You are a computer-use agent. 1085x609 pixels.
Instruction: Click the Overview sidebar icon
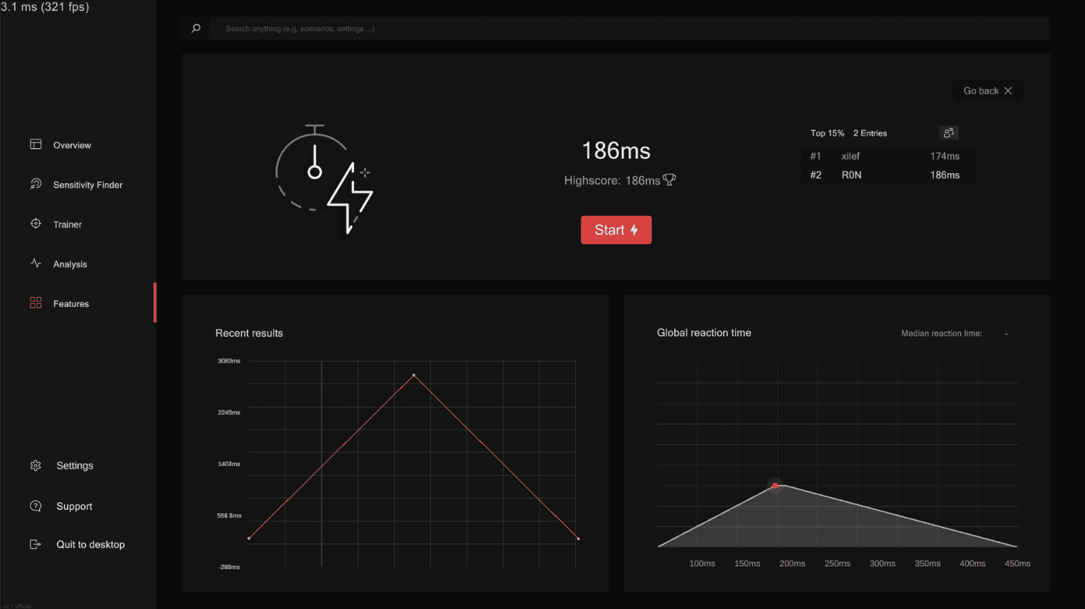coord(36,144)
